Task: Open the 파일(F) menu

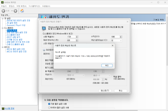Action: click(4, 6)
